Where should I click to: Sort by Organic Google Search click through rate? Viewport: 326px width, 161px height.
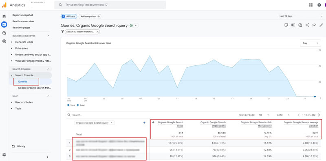pyautogui.click(x=256, y=124)
